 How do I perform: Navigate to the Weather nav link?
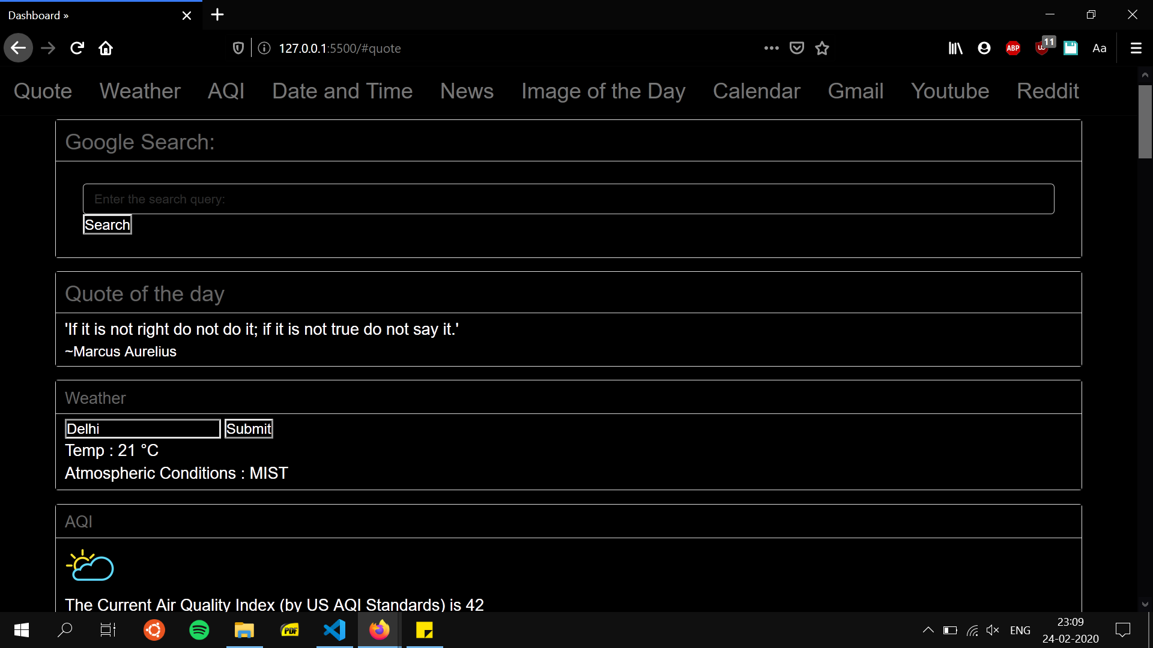(140, 91)
